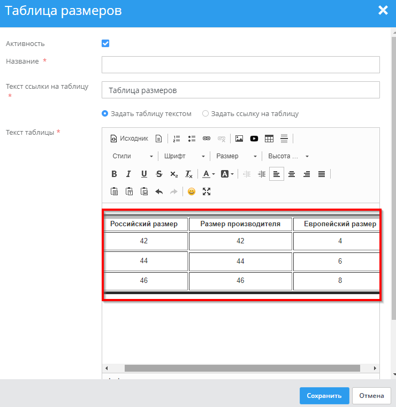Viewport: 396px width, 407px height.
Task: Uncheck the Активность checkbox
Action: [105, 43]
